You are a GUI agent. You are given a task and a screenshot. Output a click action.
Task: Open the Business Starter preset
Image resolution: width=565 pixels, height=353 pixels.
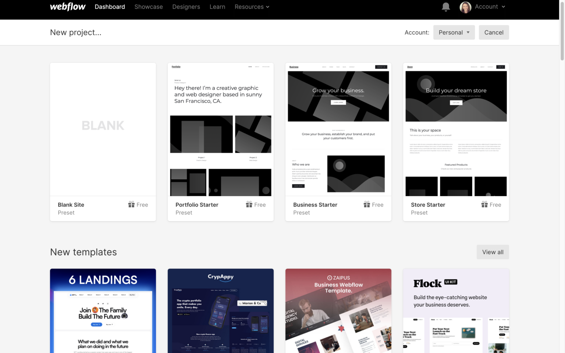pos(338,129)
